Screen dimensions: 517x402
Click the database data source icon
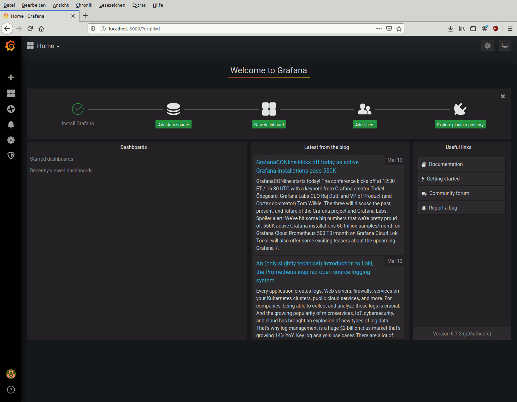(x=174, y=109)
